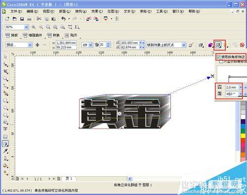Image resolution: width=247 pixels, height=195 pixels.
Task: Select the Table tool in toolbox
Action: coord(5,136)
